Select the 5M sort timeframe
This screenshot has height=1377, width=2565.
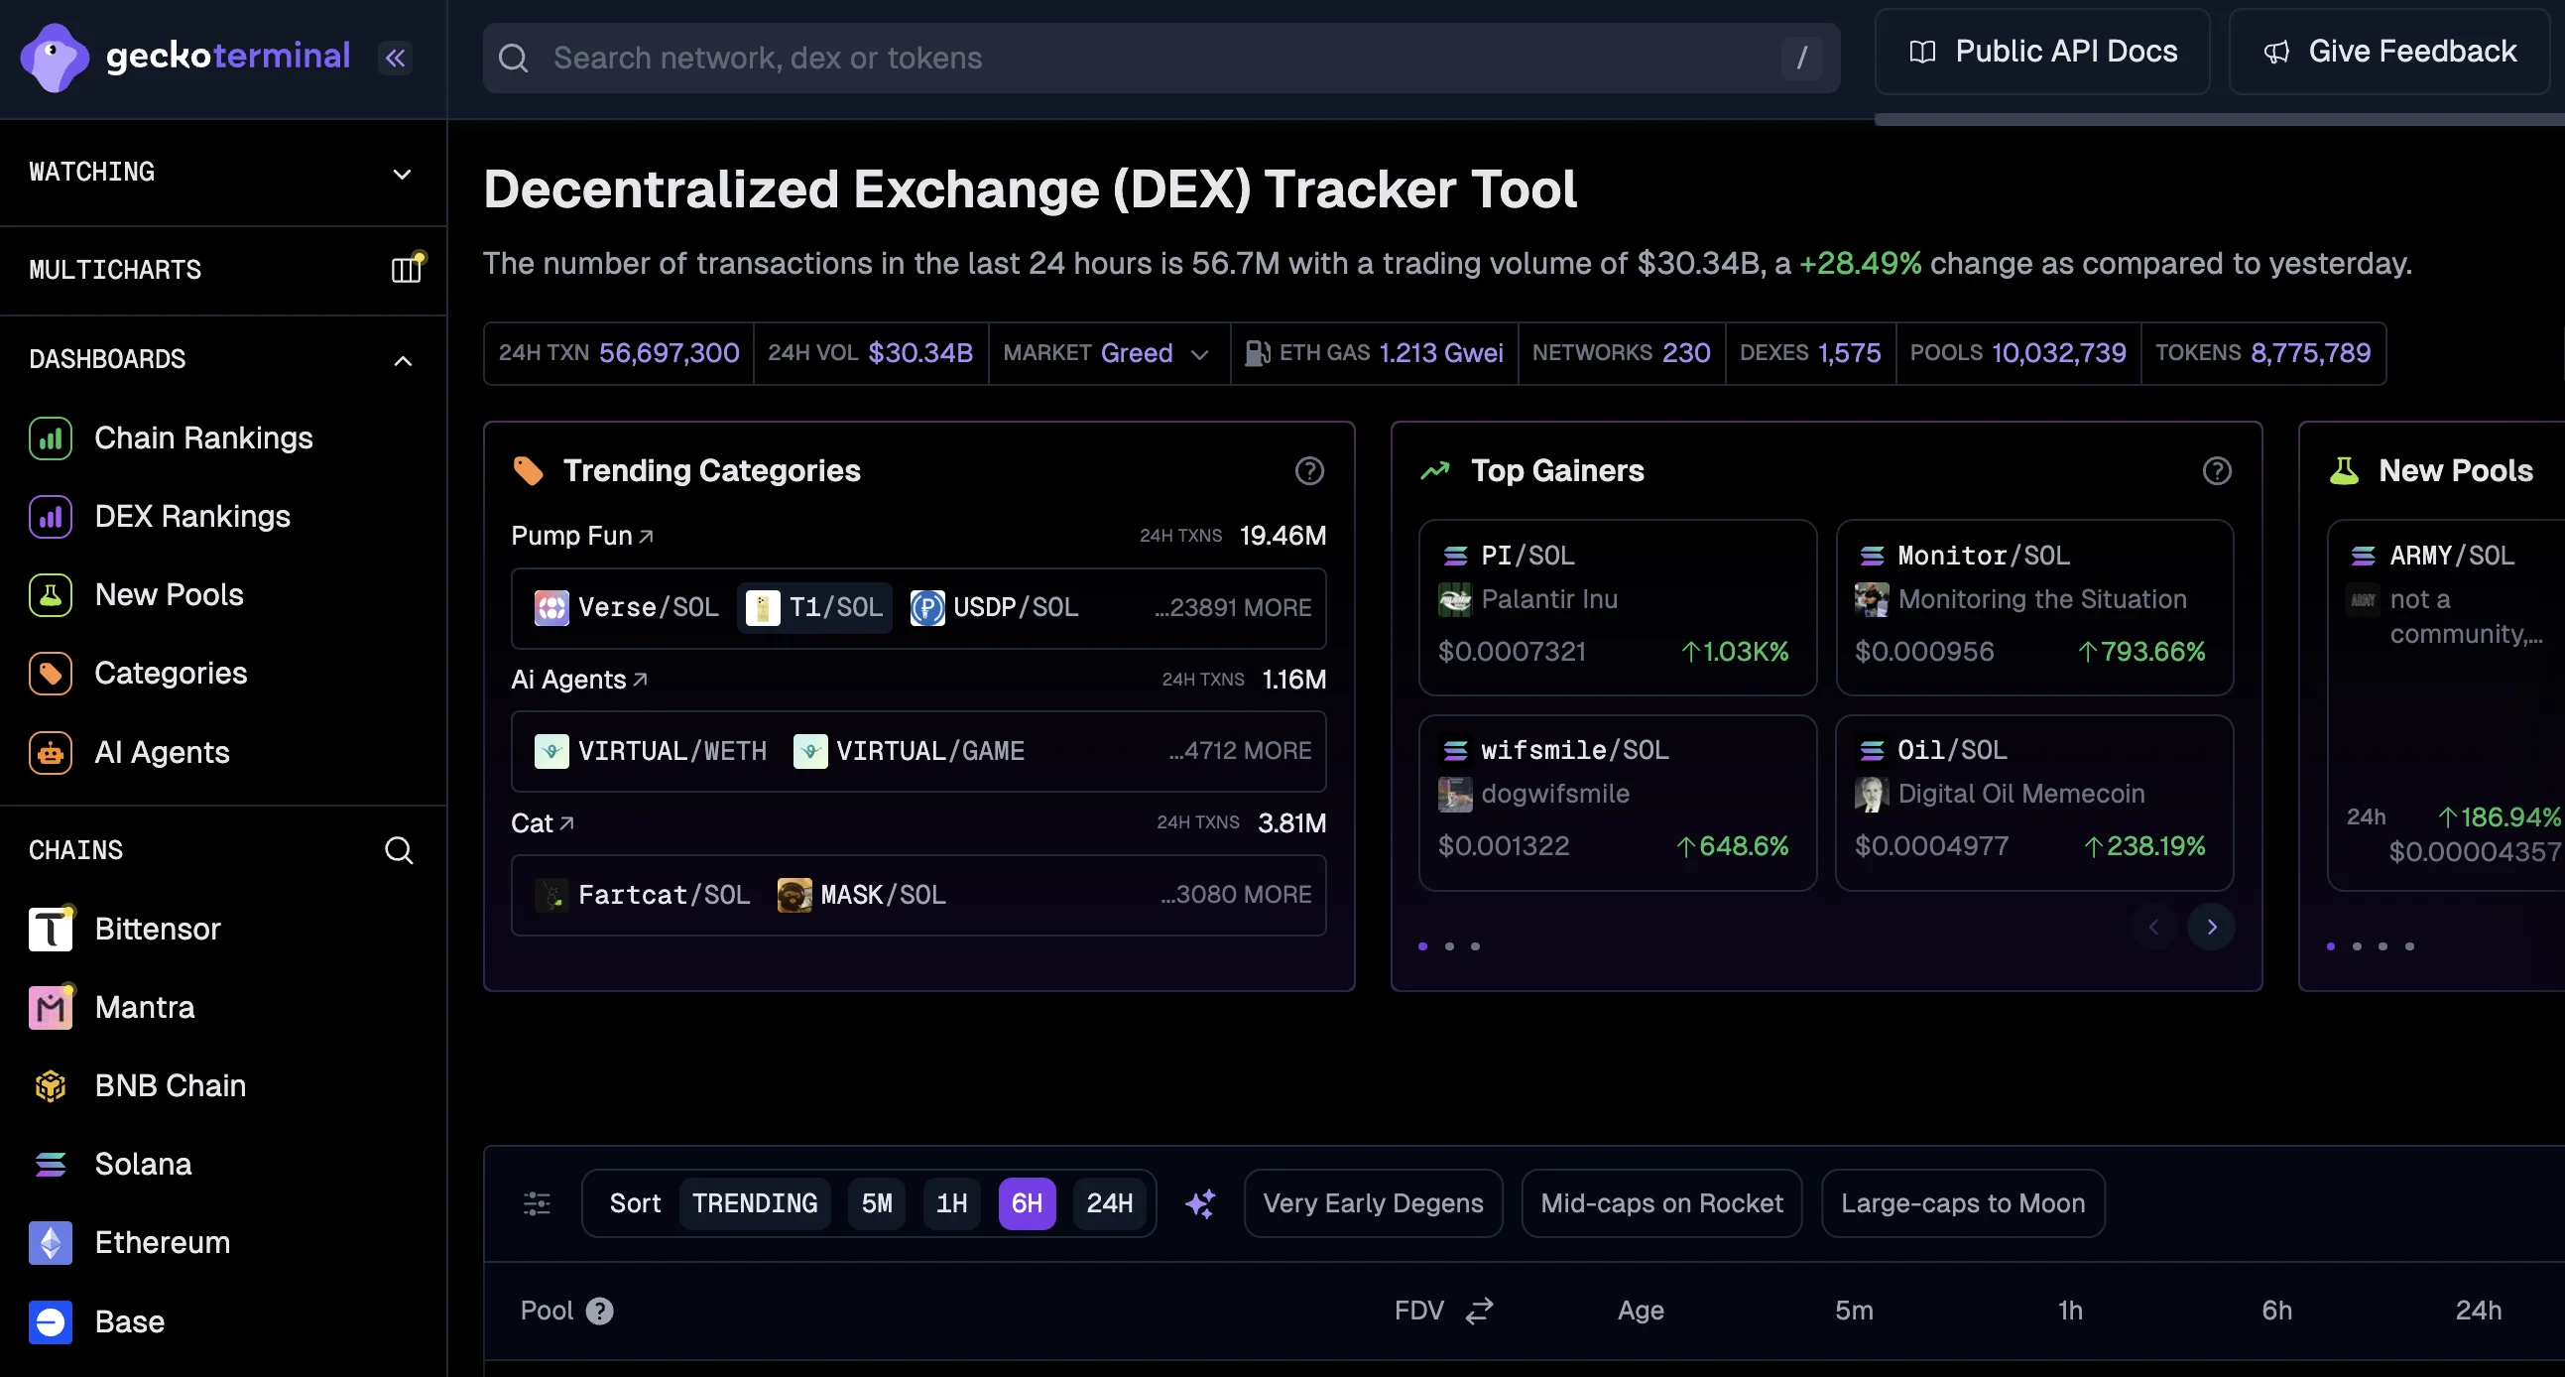click(x=877, y=1203)
